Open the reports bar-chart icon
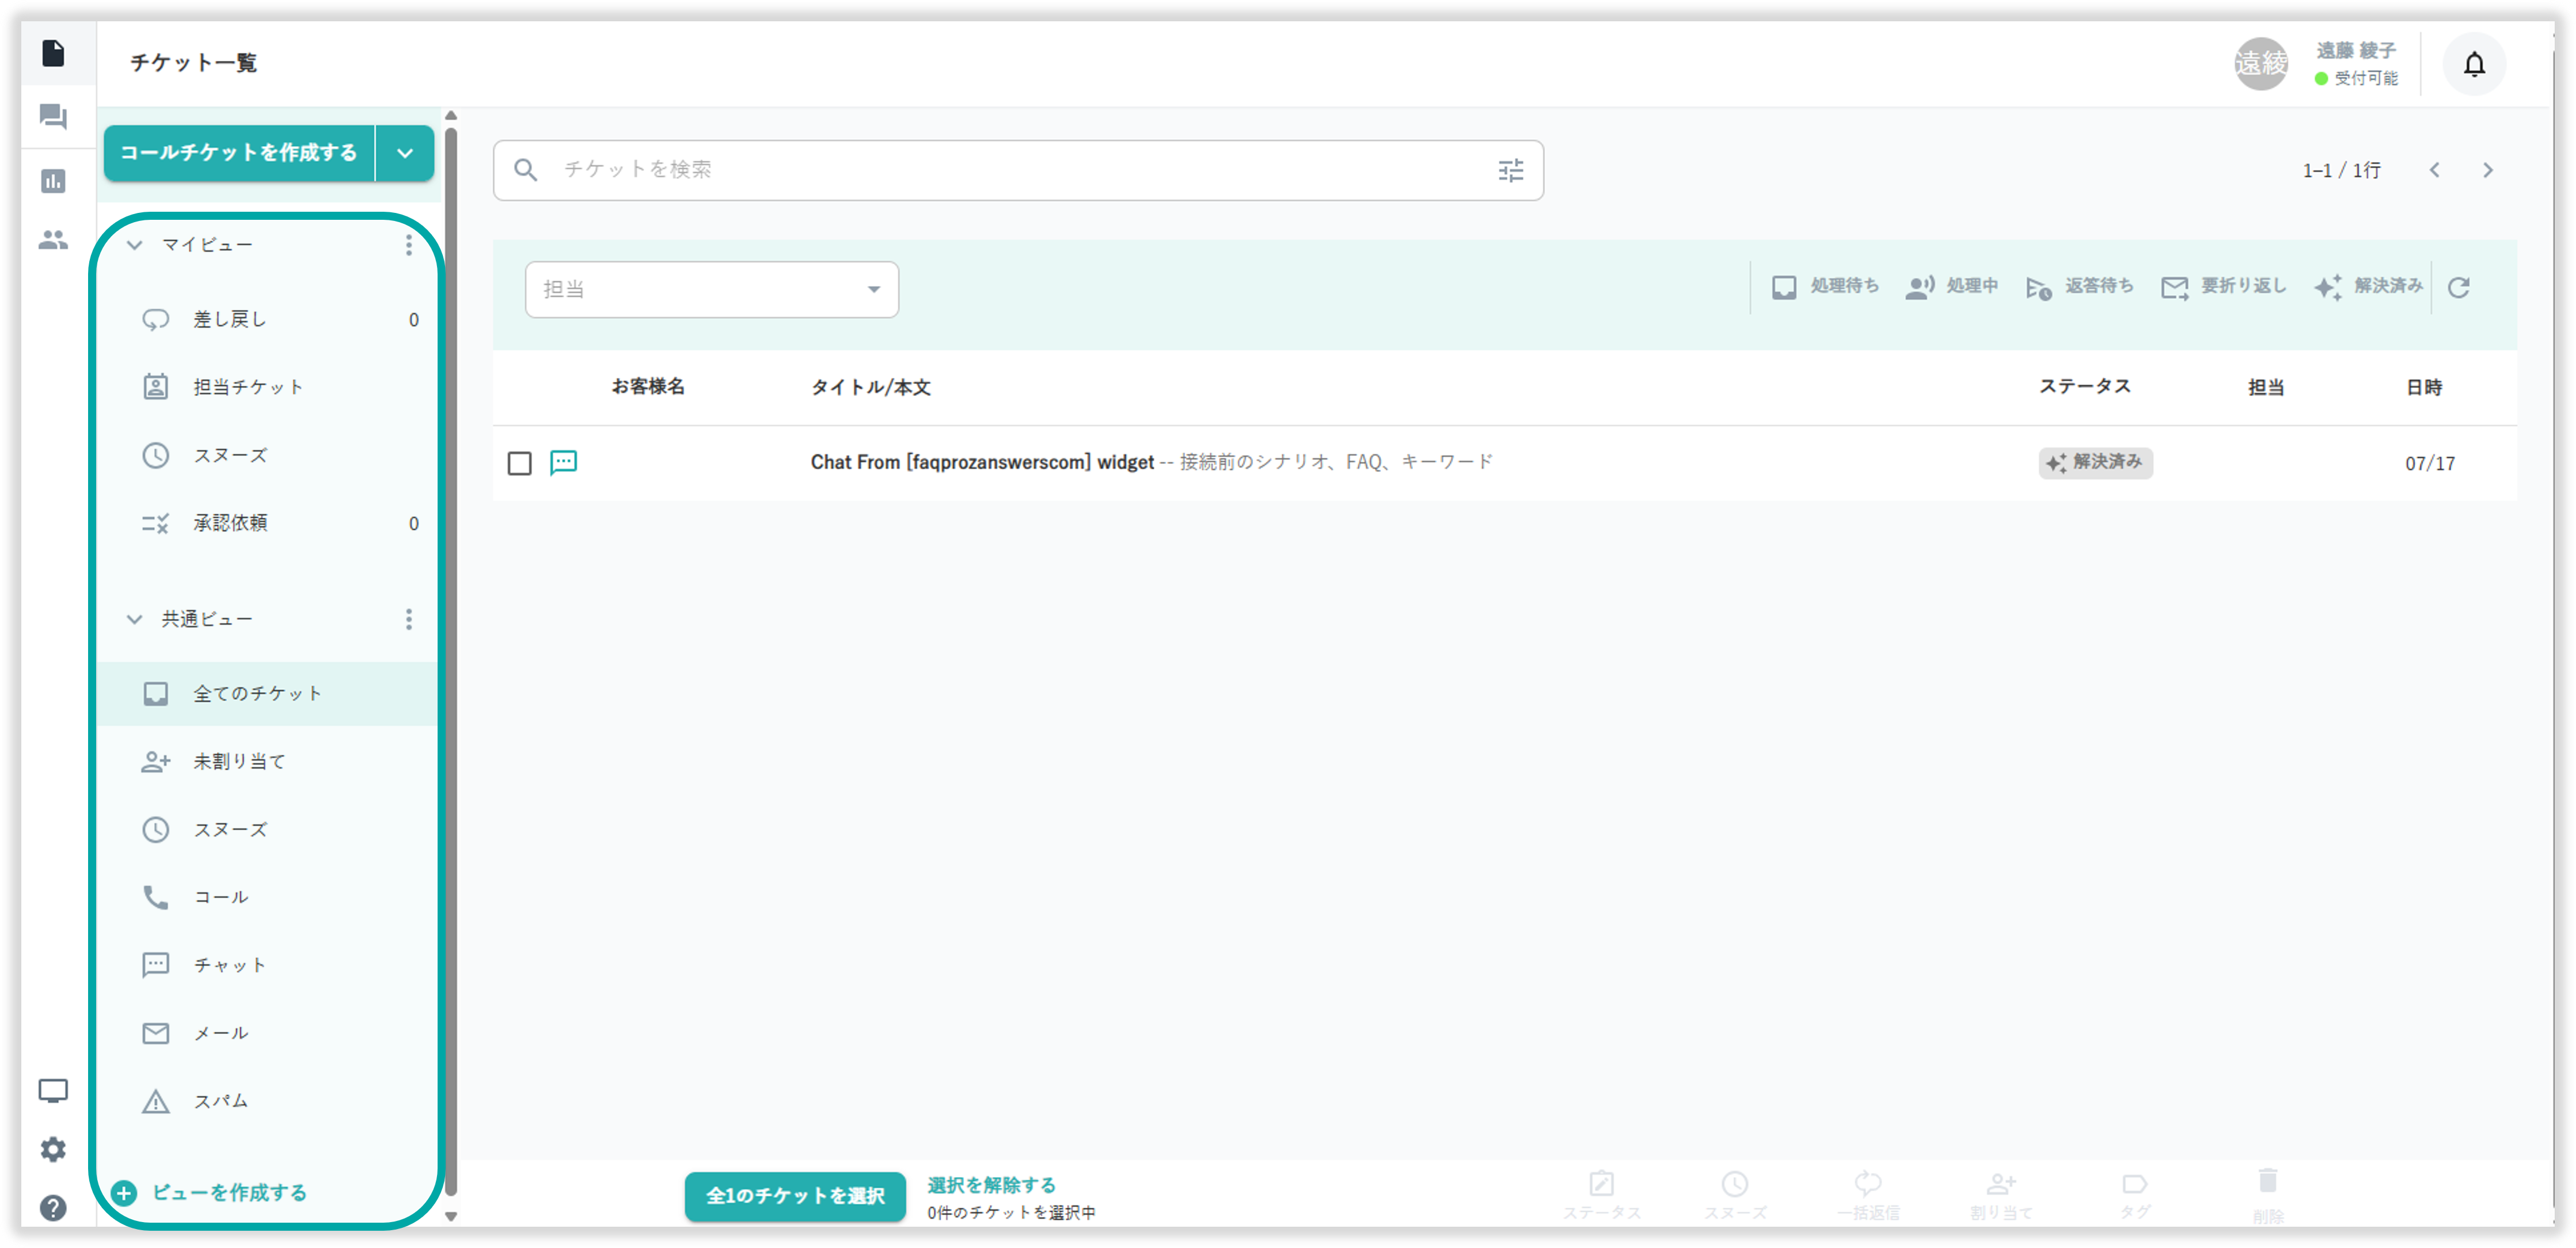This screenshot has height=1248, width=2576. click(x=53, y=181)
